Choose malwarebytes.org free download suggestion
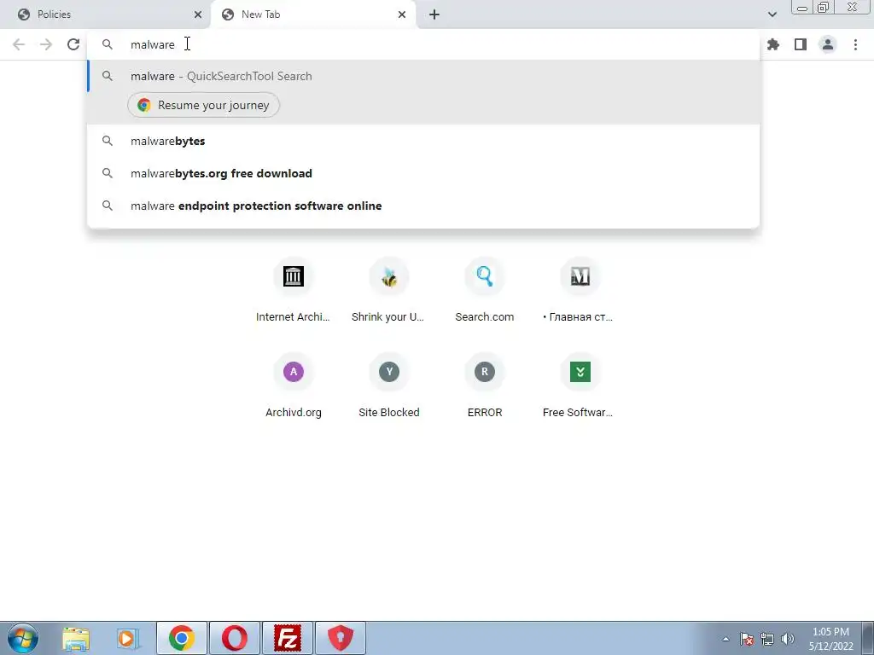The width and height of the screenshot is (874, 655). click(x=423, y=174)
